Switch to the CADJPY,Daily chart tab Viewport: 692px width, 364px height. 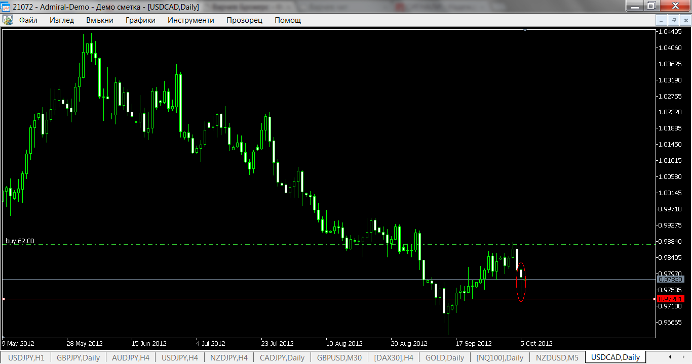(x=282, y=358)
